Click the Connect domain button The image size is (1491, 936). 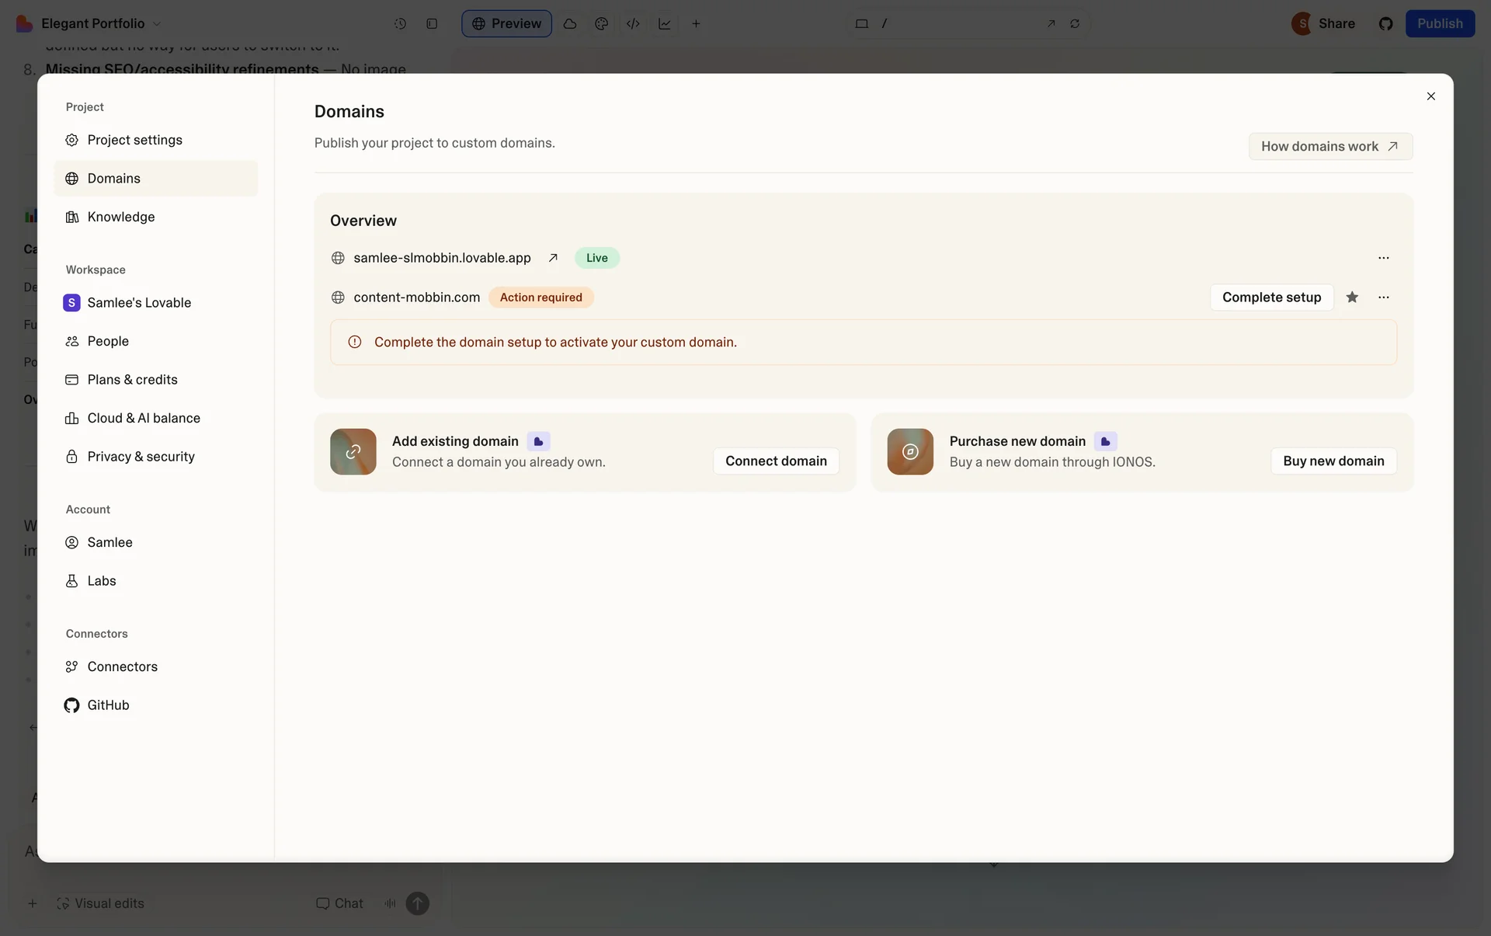pos(776,461)
